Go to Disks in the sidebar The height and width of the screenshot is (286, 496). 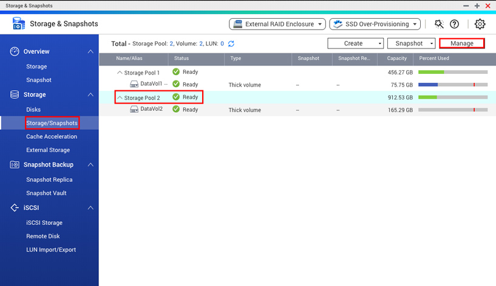pyautogui.click(x=33, y=110)
